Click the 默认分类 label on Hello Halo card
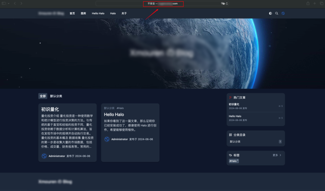 (x=109, y=108)
